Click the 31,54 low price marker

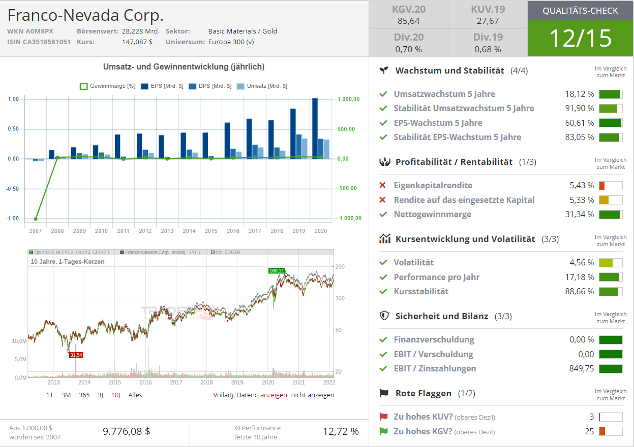(76, 355)
